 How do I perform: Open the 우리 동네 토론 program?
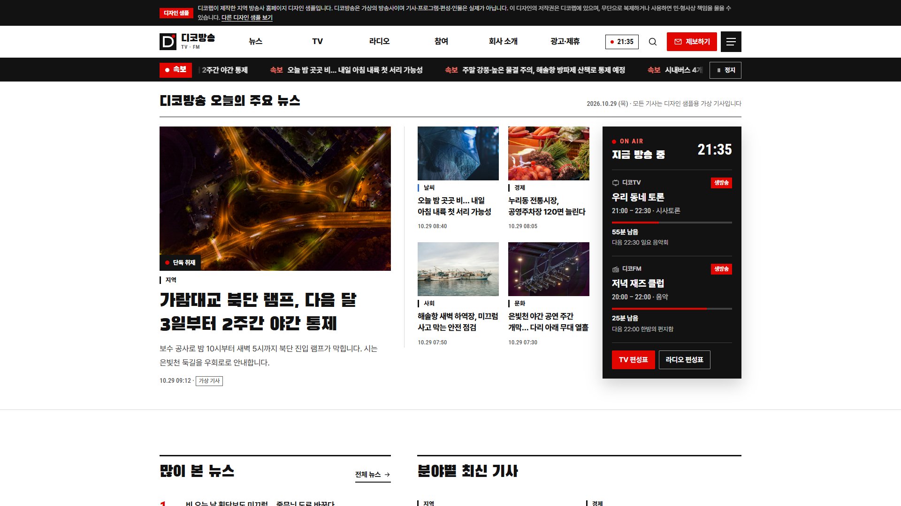[x=638, y=197]
